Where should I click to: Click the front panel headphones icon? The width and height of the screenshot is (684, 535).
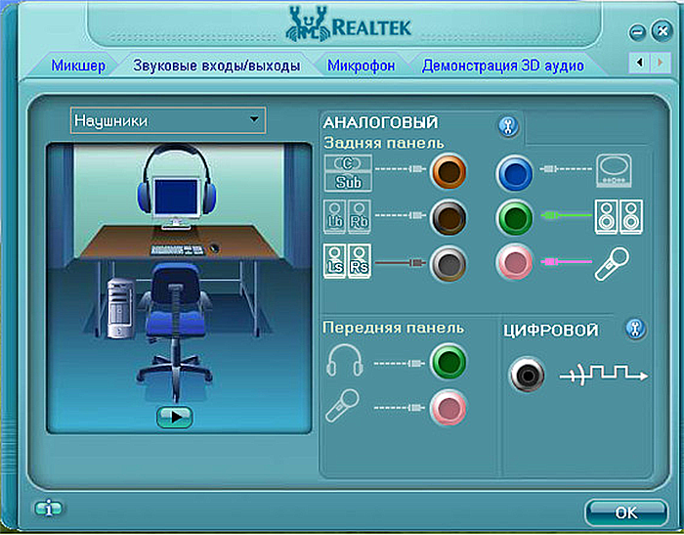pos(345,360)
